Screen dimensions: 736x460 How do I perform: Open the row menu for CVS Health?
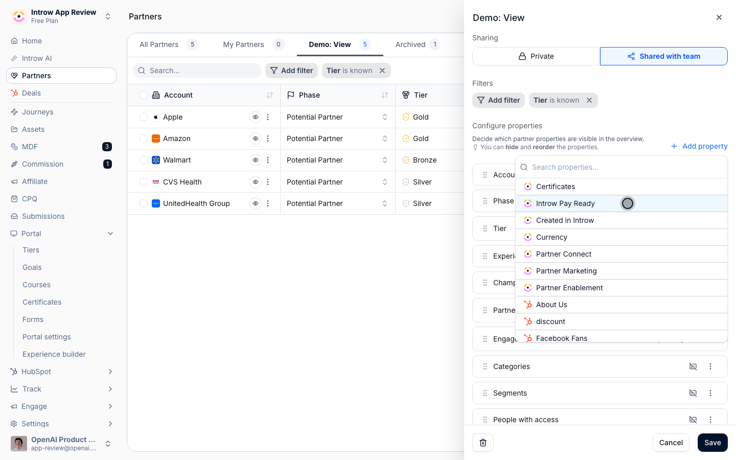click(x=268, y=182)
